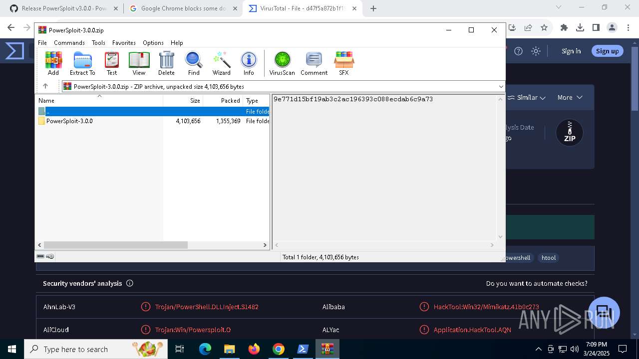The width and height of the screenshot is (639, 359).
Task: Click the AhnLab-V3 detection result text
Action: coord(207,307)
